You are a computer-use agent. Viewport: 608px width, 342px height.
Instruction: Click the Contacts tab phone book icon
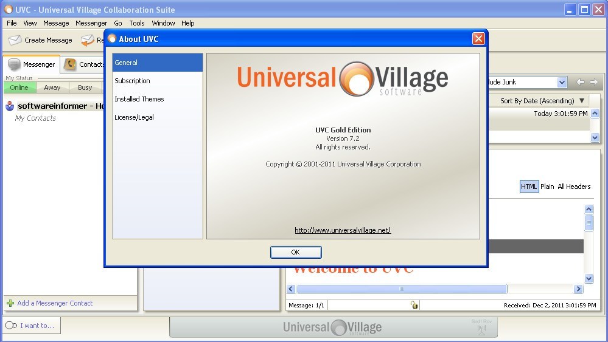pyautogui.click(x=70, y=64)
